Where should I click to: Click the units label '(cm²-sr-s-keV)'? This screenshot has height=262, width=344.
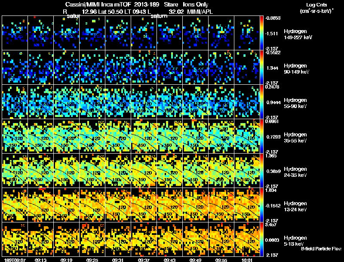316,11
